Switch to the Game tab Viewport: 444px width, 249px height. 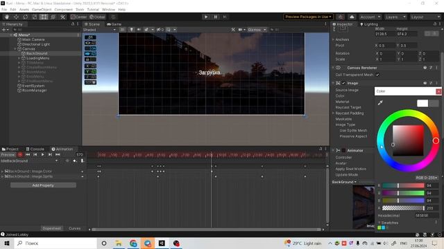114,24
